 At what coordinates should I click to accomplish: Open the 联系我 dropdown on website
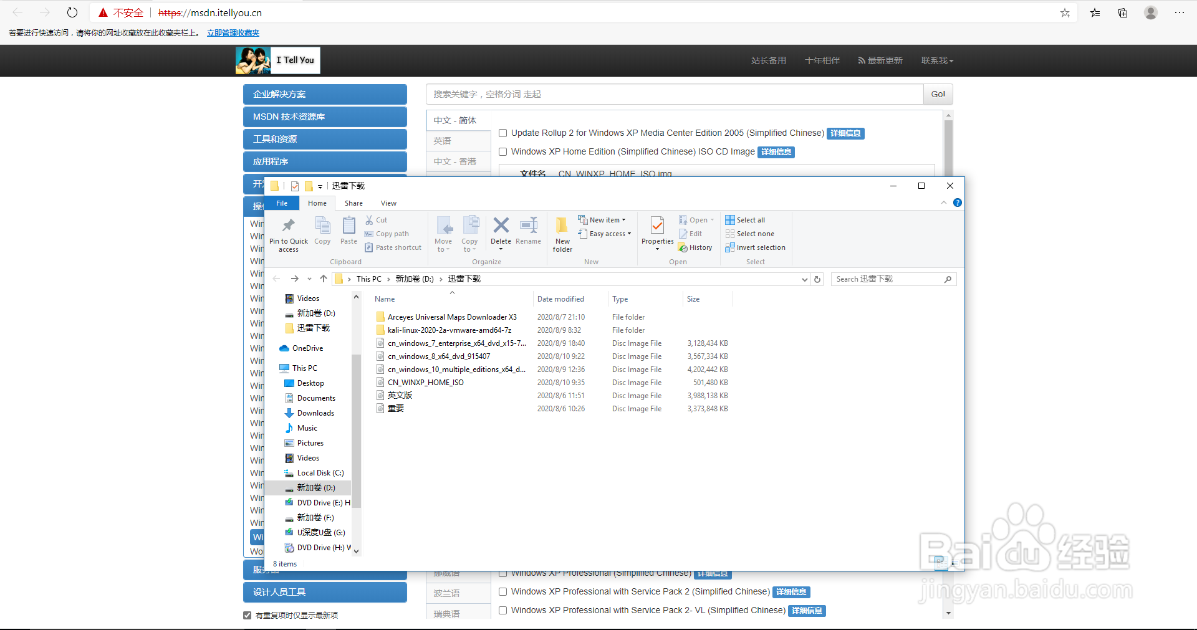click(937, 60)
